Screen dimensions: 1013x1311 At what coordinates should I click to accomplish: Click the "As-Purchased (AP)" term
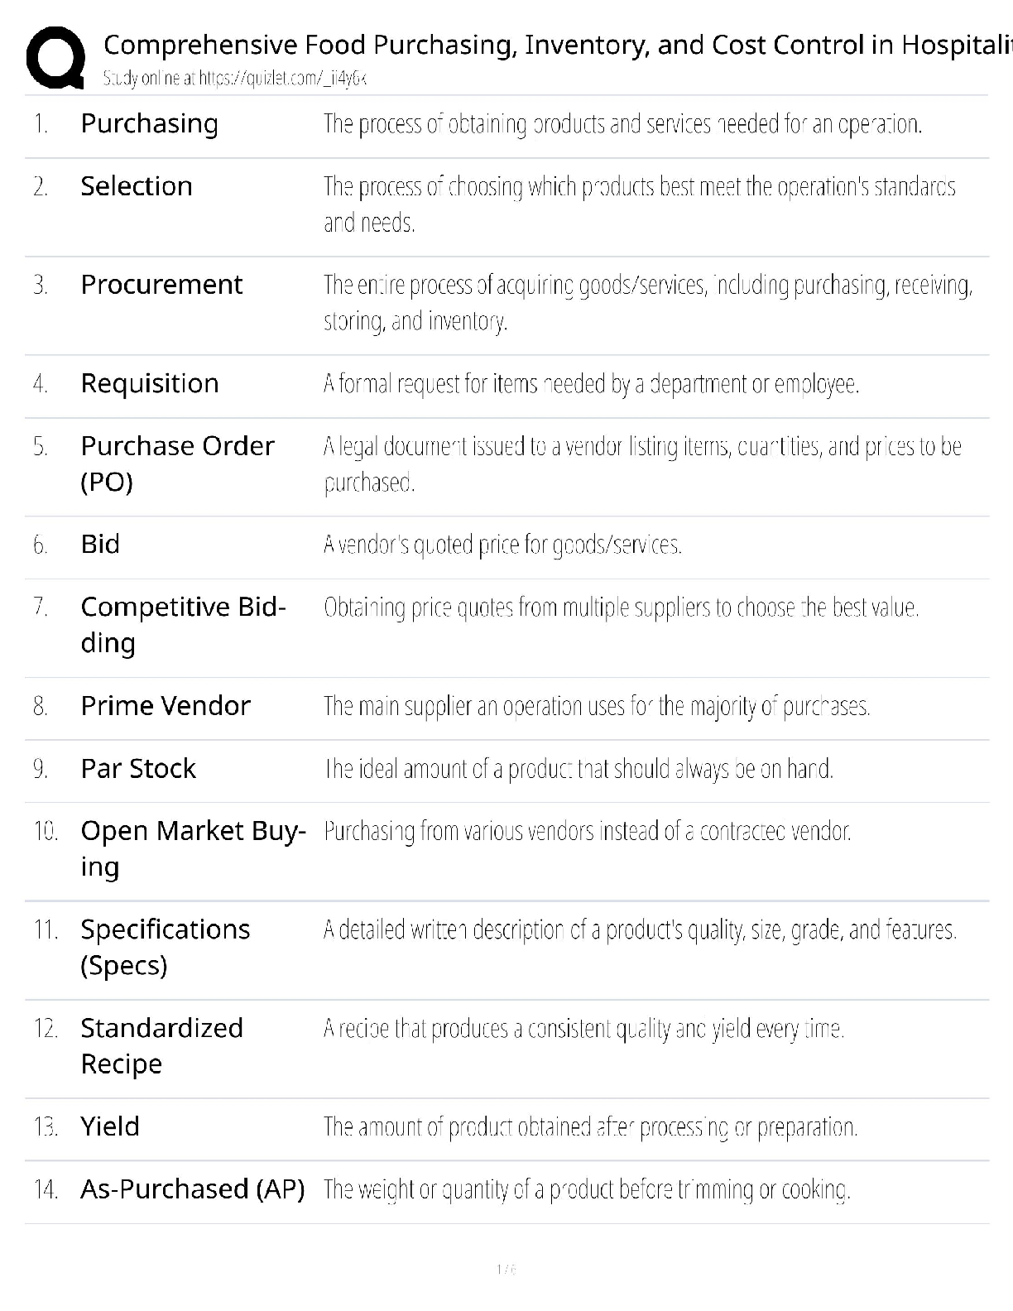pyautogui.click(x=193, y=1189)
